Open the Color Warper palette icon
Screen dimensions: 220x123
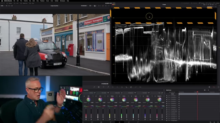tap(103, 87)
